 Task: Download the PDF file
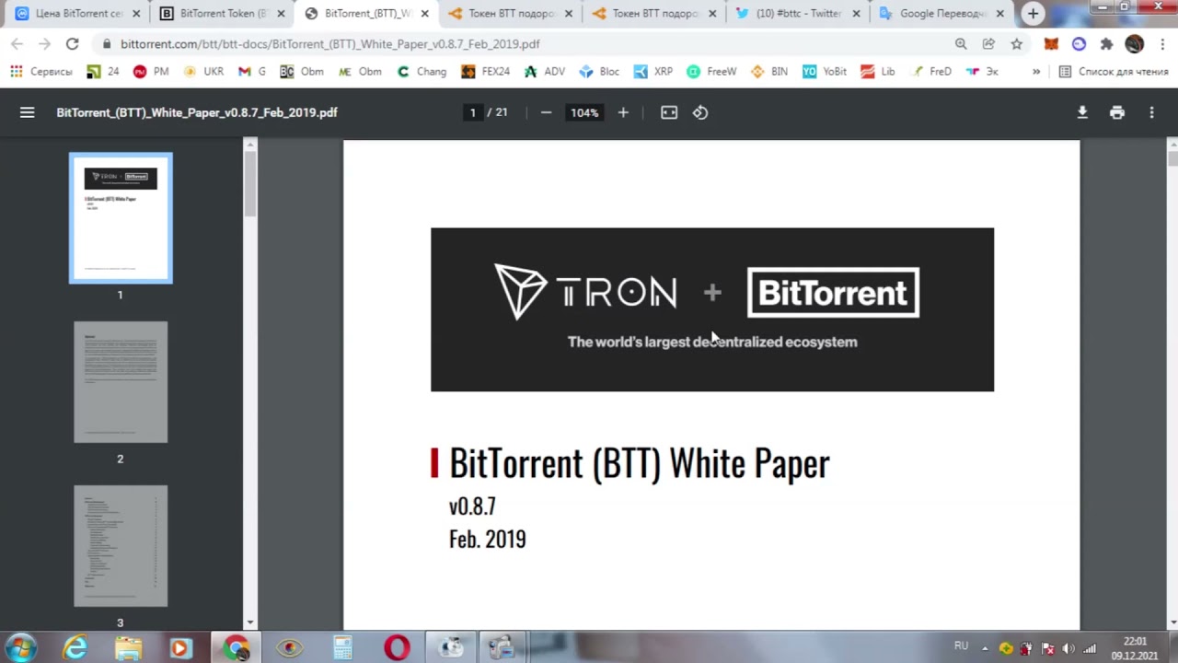(x=1082, y=112)
